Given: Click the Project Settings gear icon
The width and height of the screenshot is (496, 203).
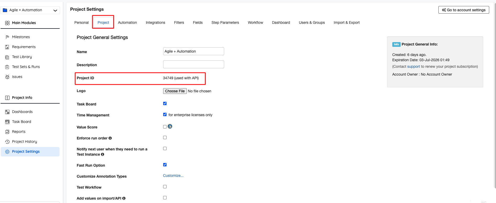Looking at the screenshot, I should coord(7,152).
